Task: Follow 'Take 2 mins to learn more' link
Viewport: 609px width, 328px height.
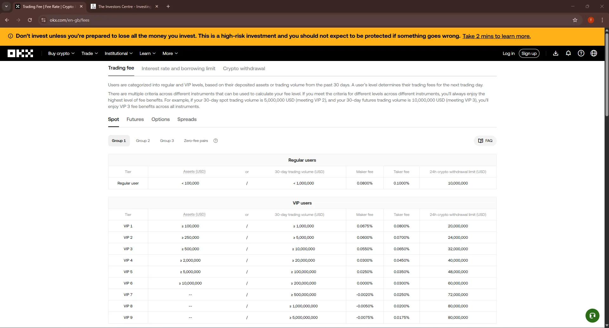Action: 496,36
